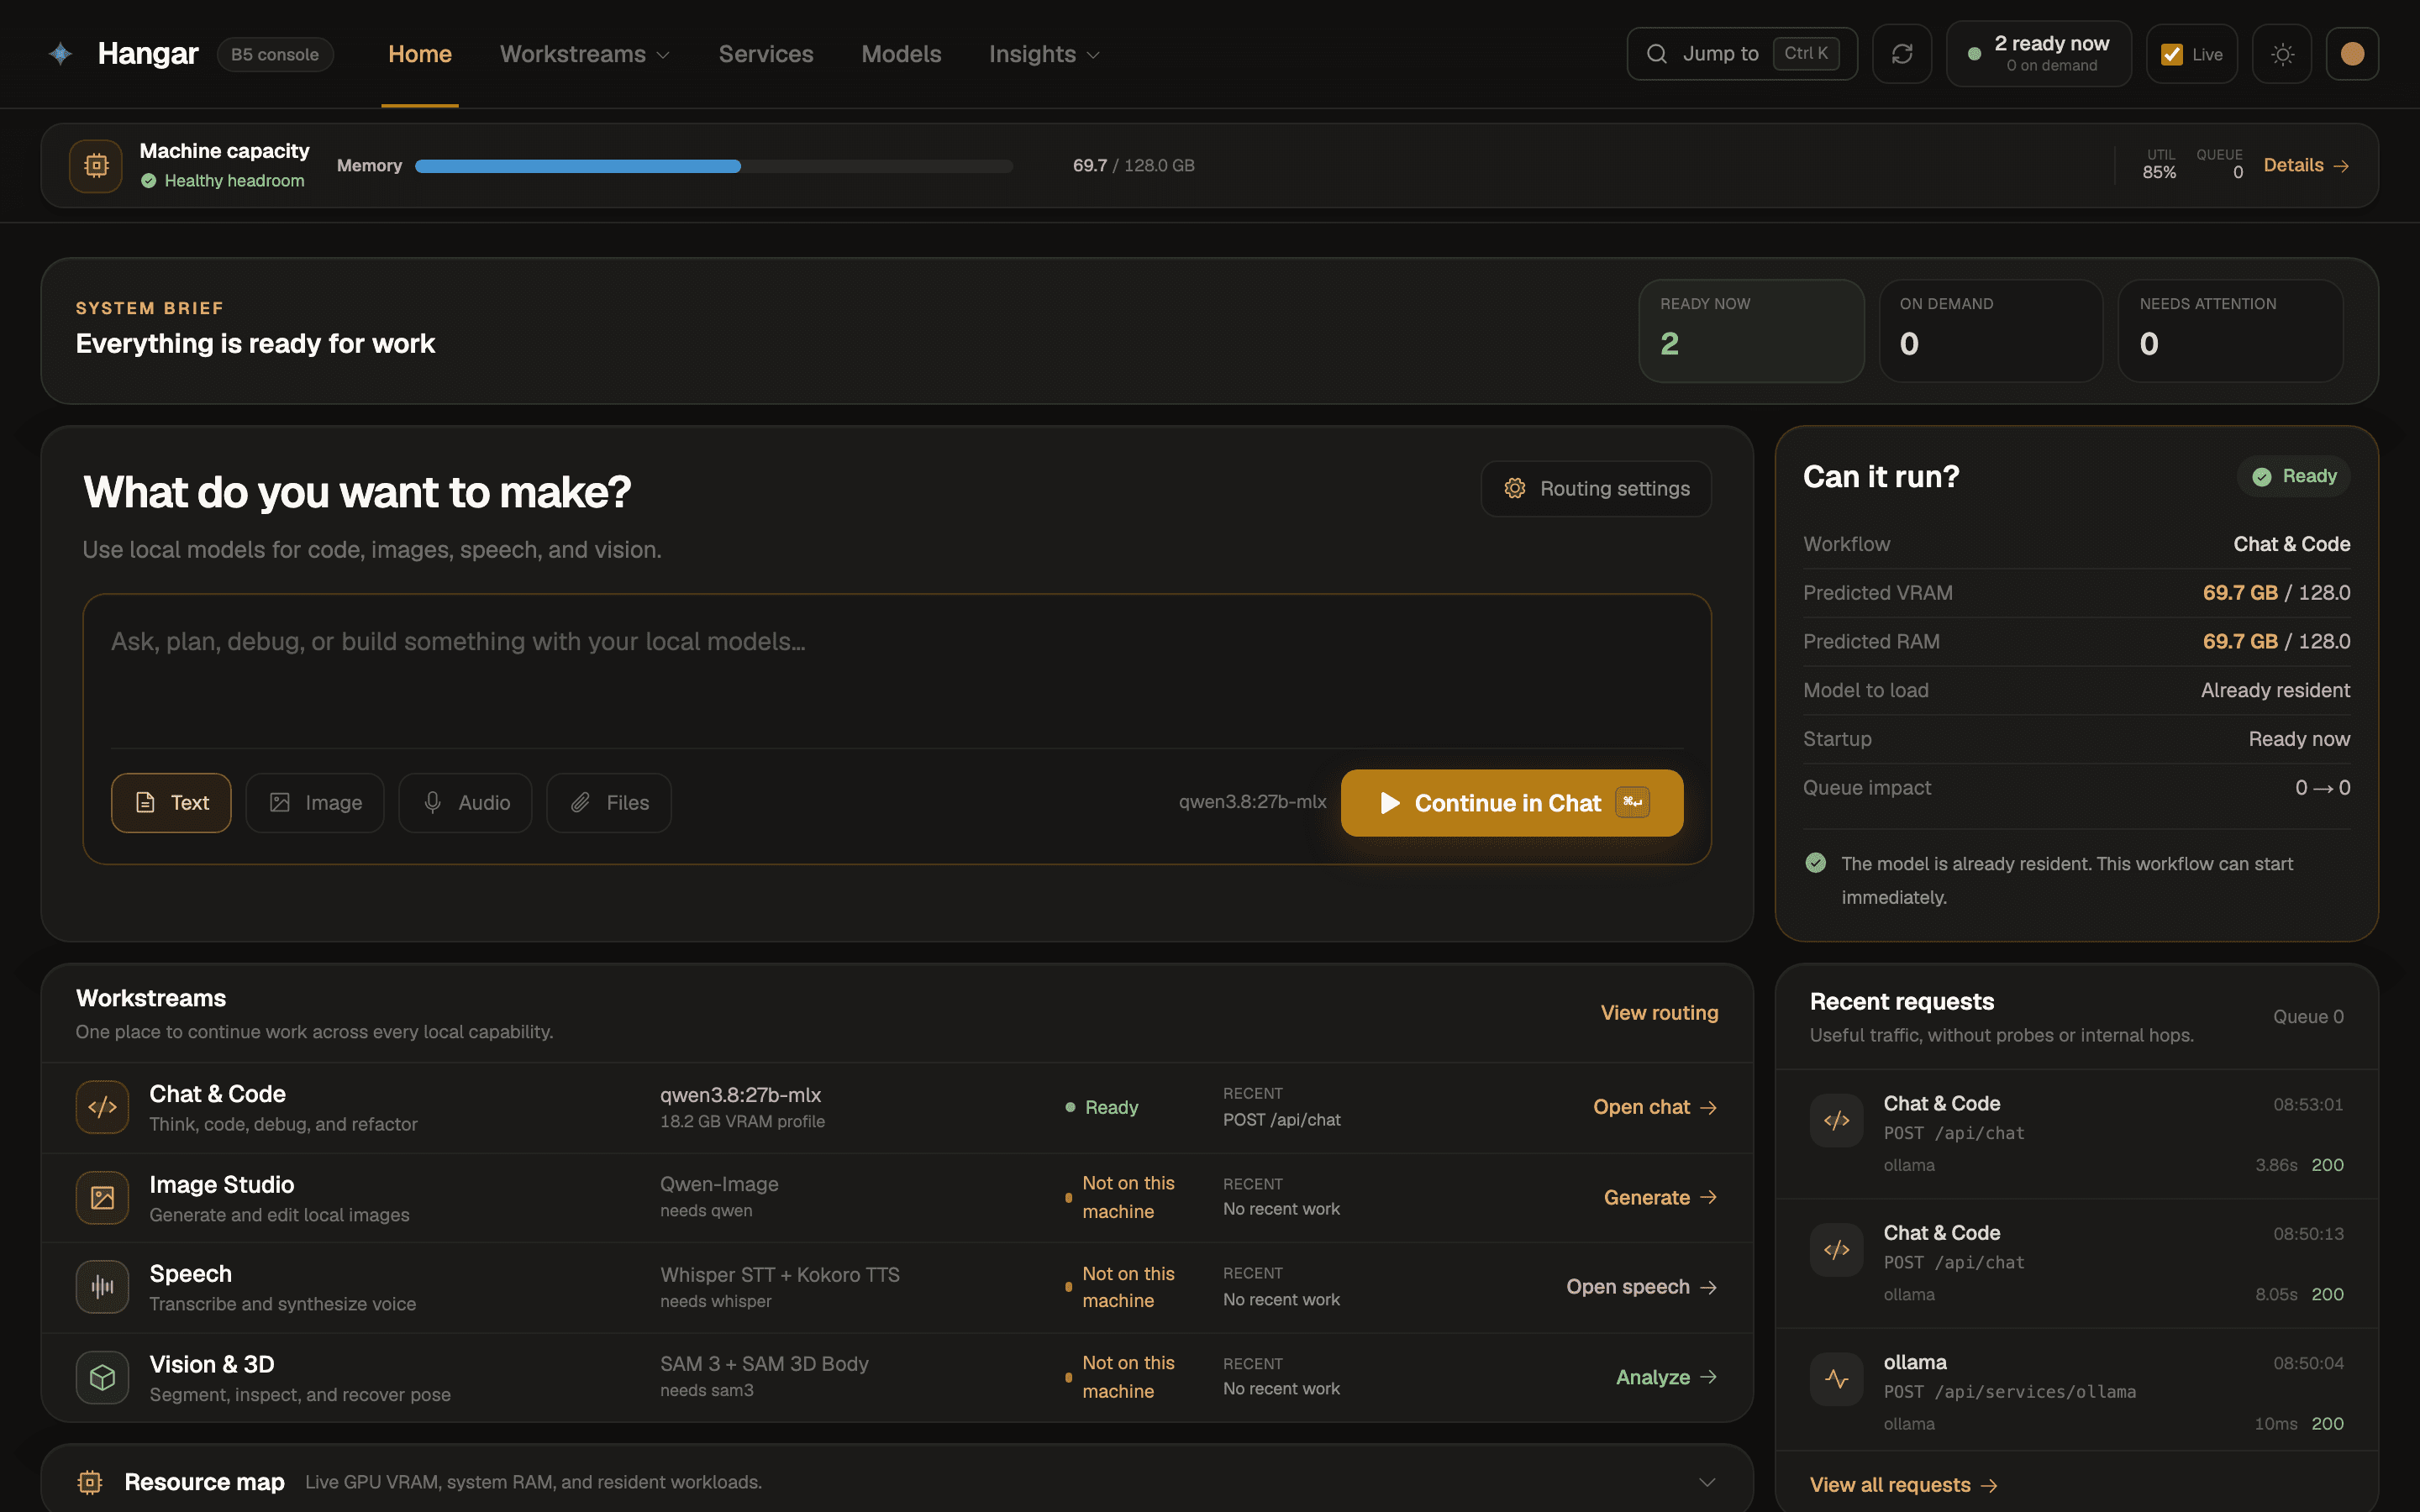Click the Hangar star logo
The width and height of the screenshot is (2420, 1512).
click(x=61, y=54)
